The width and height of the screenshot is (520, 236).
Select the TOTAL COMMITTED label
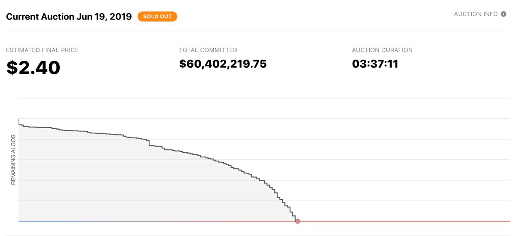pyautogui.click(x=208, y=50)
